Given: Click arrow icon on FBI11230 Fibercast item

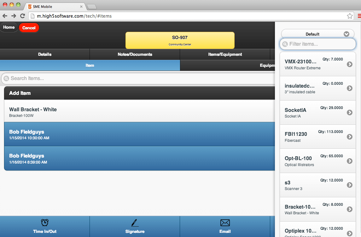Looking at the screenshot, I should pyautogui.click(x=349, y=137).
